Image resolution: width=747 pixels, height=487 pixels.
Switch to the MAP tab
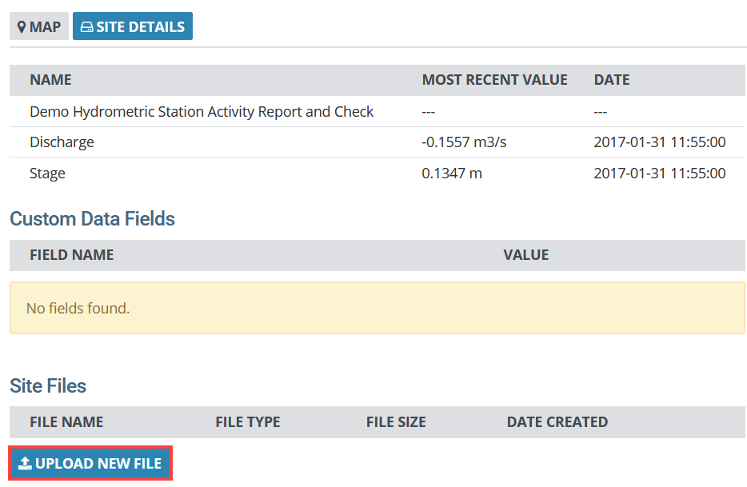(x=39, y=26)
